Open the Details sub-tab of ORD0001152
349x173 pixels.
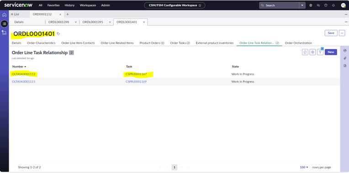[x=19, y=22]
